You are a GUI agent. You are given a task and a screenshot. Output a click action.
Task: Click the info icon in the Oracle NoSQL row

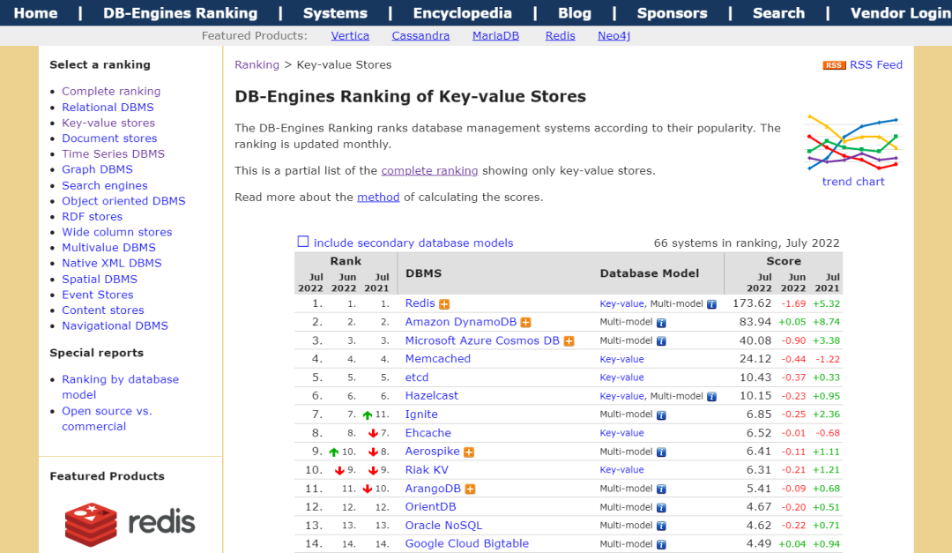661,526
